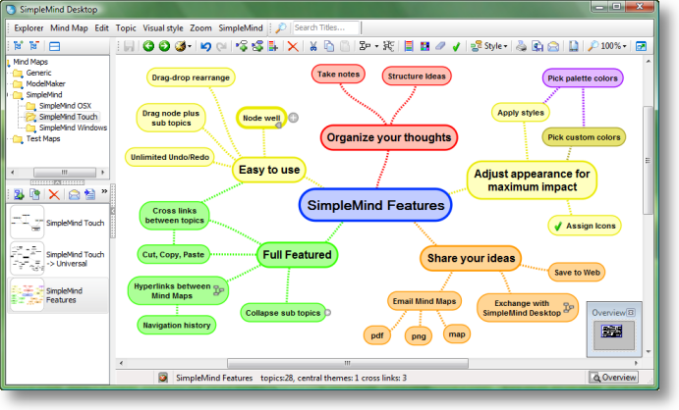This screenshot has height=410, width=679.
Task: Click the green checkmark icon in toolbar
Action: [x=456, y=46]
